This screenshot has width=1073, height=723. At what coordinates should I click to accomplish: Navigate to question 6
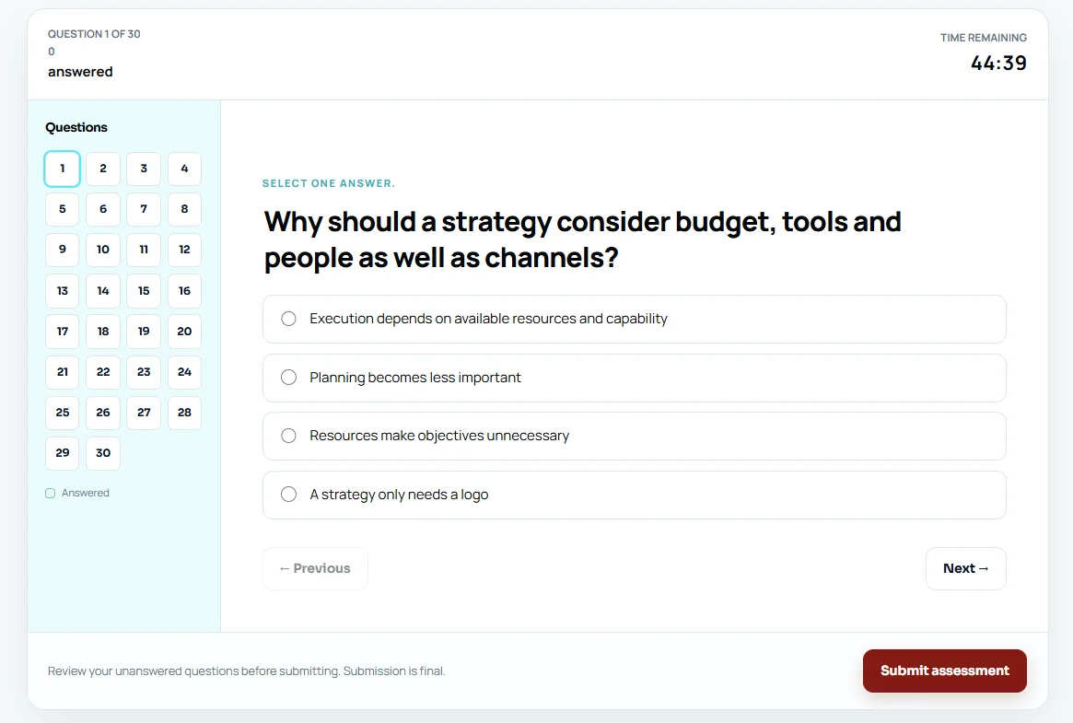click(x=102, y=209)
